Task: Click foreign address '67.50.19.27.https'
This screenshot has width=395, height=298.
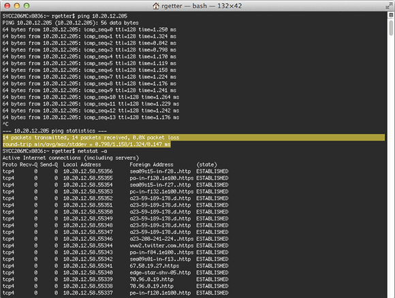Action: pyautogui.click(x=155, y=266)
